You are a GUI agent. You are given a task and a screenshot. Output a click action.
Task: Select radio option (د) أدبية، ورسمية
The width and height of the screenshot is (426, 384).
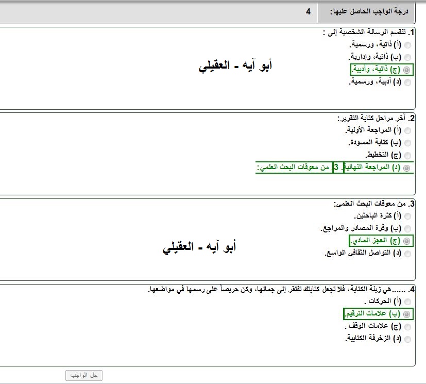[x=407, y=82]
